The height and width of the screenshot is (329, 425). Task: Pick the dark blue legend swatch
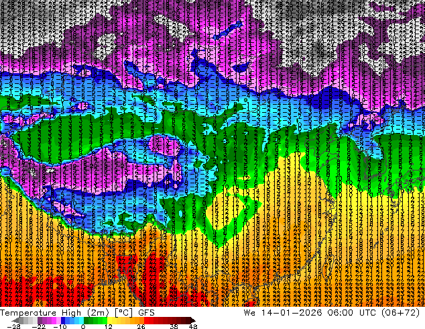(63, 320)
